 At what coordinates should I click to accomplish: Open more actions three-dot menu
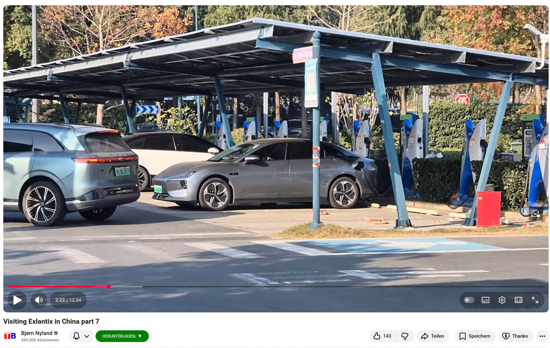(x=542, y=336)
